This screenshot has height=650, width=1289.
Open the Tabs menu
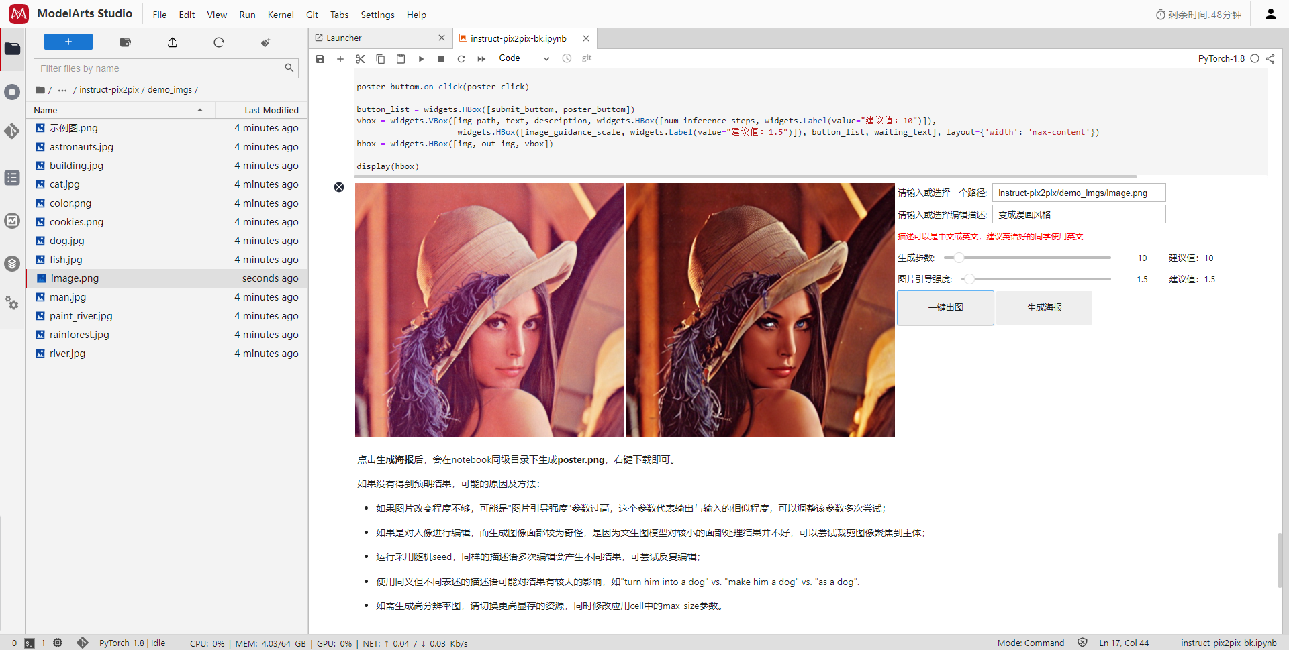pyautogui.click(x=340, y=15)
